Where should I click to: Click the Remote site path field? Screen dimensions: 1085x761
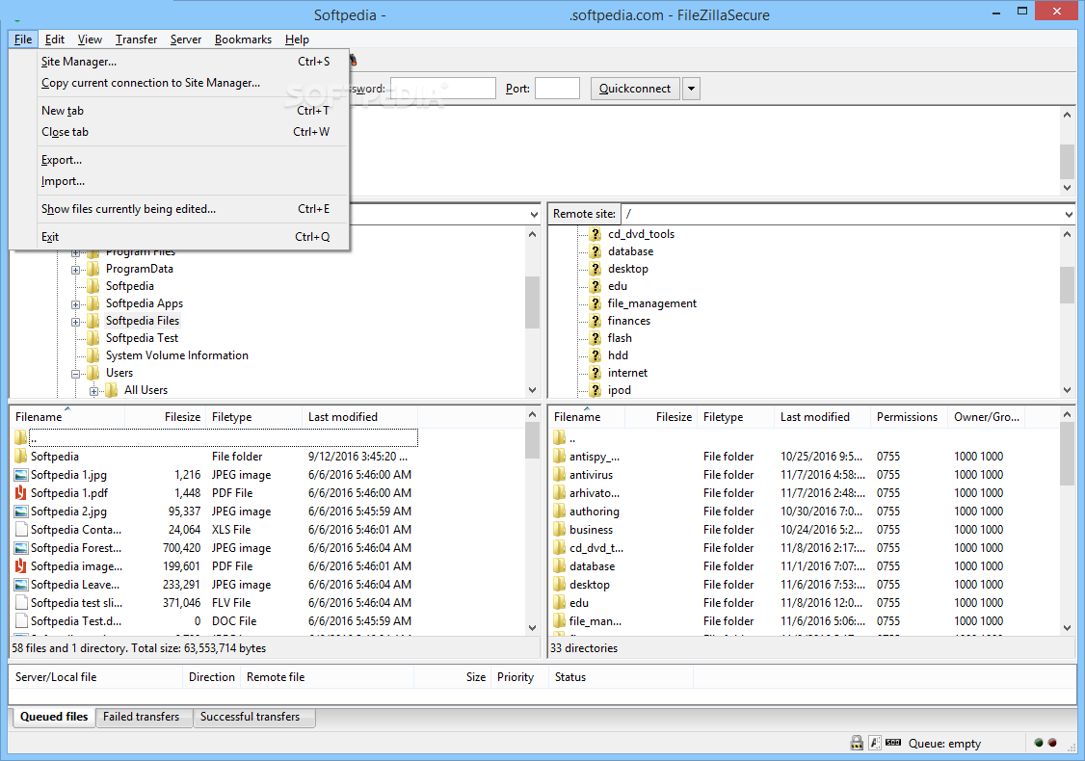coord(841,215)
